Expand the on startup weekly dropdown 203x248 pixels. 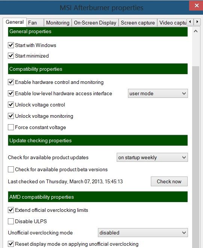[x=152, y=157]
